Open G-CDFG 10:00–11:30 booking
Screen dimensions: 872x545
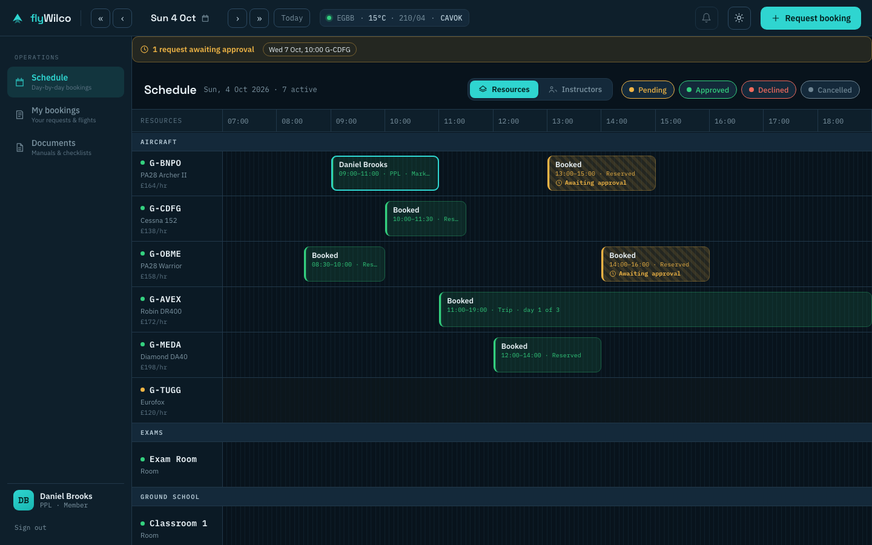[x=426, y=219]
